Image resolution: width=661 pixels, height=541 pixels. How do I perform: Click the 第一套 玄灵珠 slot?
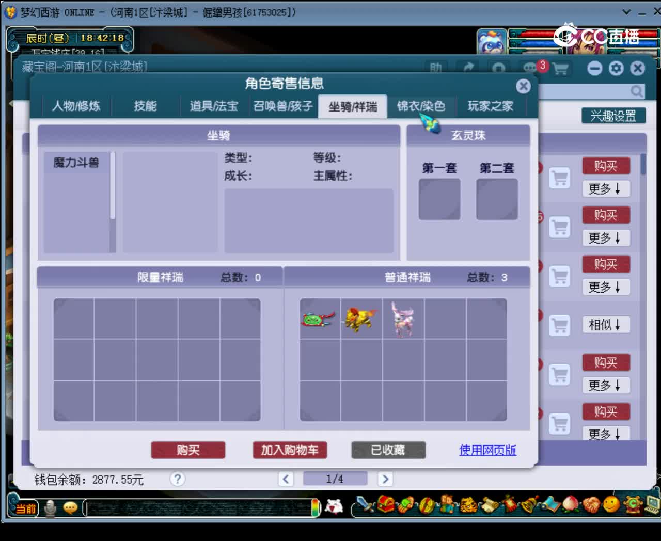click(x=439, y=199)
